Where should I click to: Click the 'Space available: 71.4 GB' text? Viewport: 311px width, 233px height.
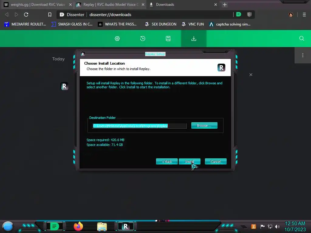pos(105,145)
